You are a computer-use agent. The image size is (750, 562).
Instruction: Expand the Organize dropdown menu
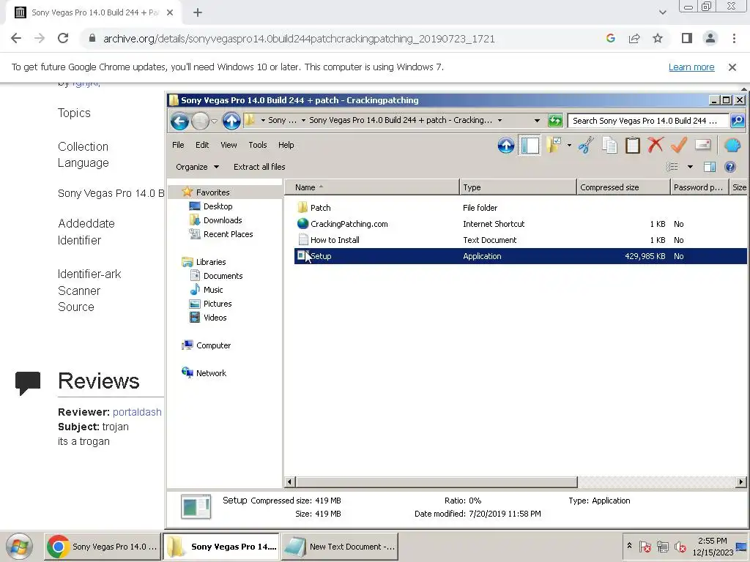point(197,167)
